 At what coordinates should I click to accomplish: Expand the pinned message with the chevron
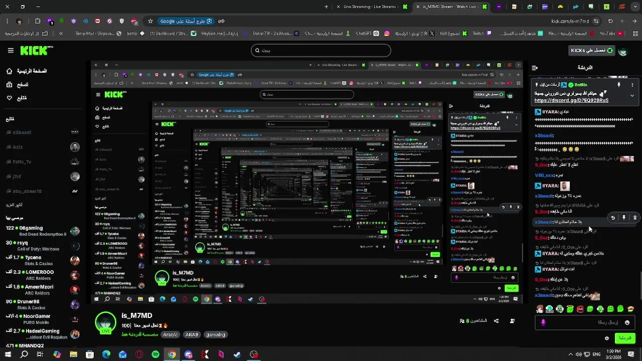(632, 95)
